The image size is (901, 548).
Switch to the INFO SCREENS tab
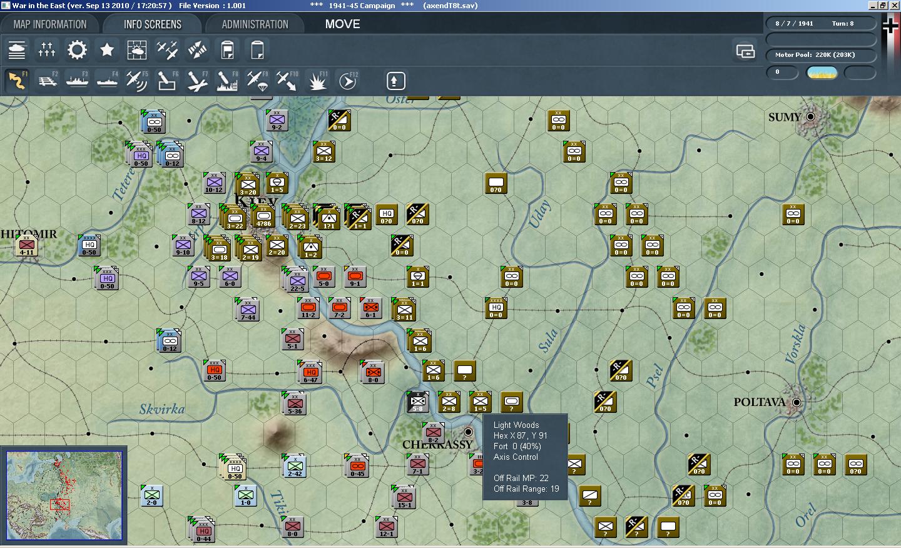[x=153, y=24]
